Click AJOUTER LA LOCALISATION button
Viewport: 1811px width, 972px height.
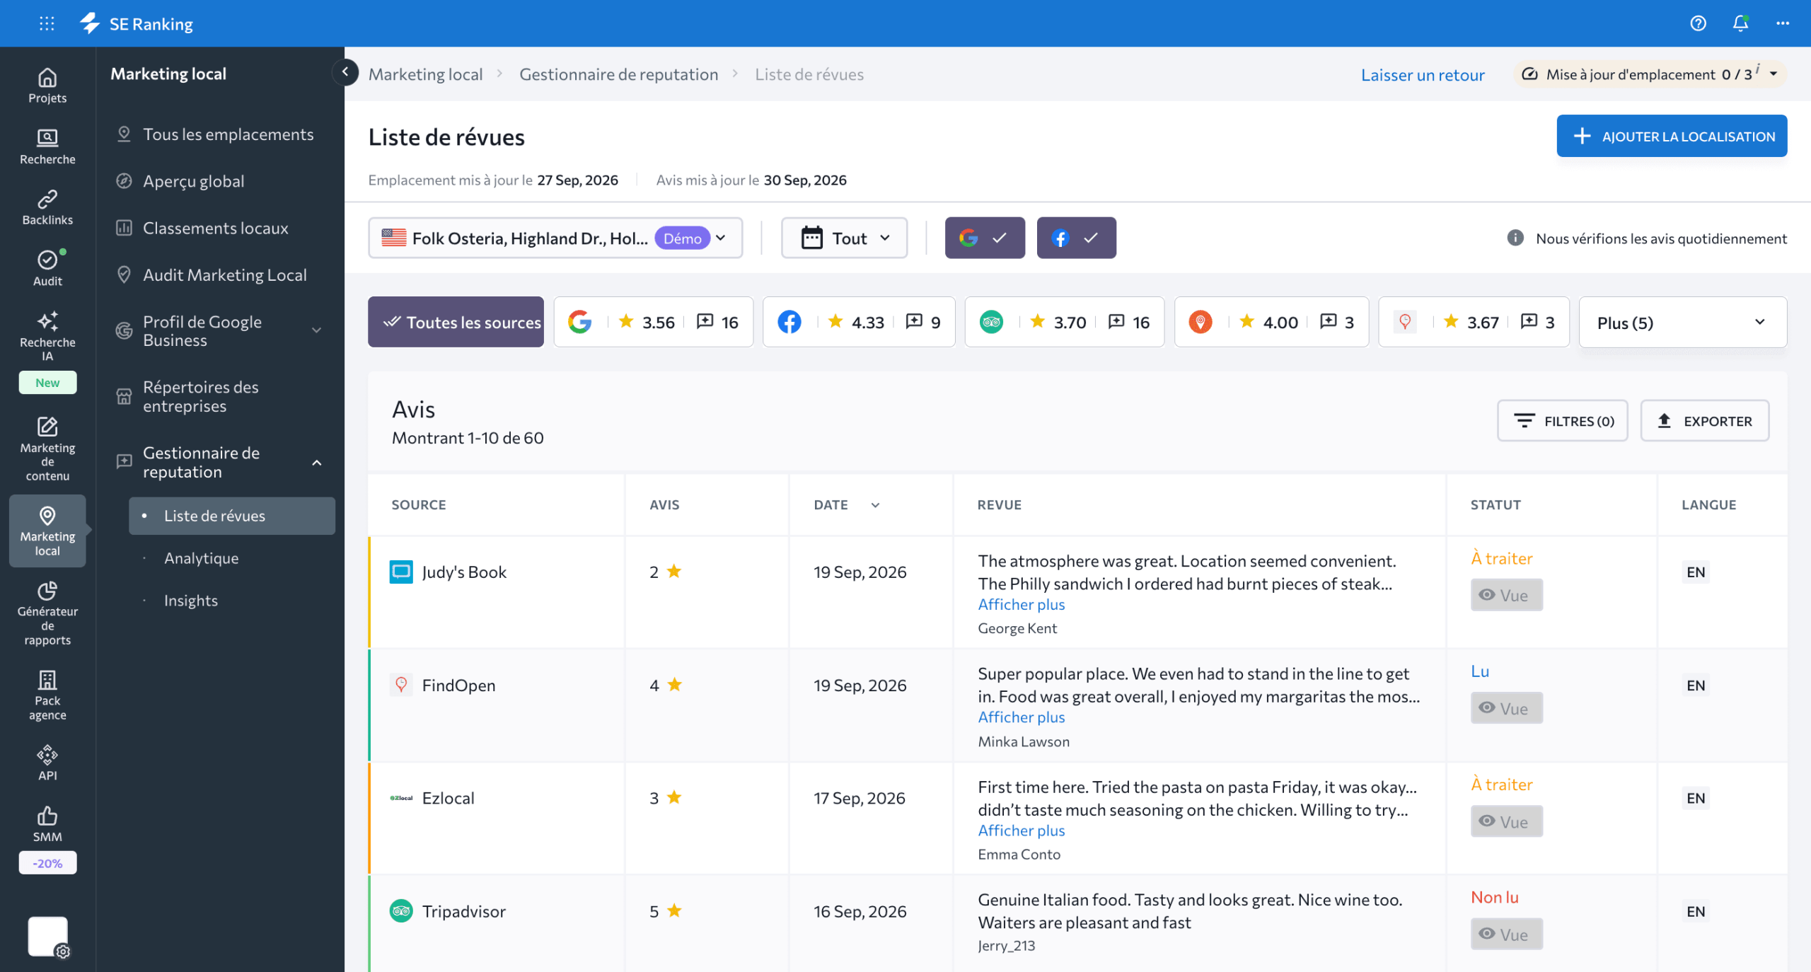click(x=1672, y=136)
